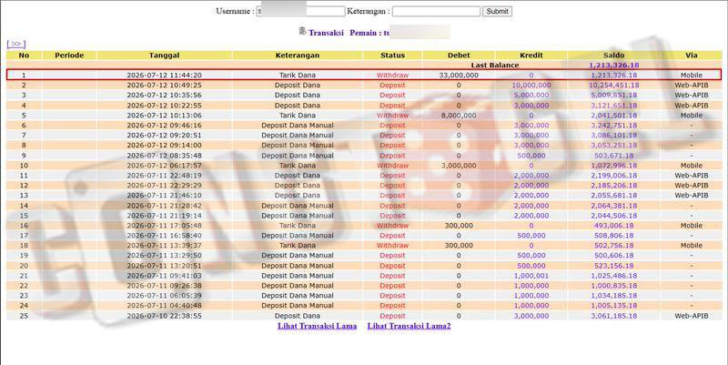This screenshot has height=365, width=728.
Task: Select date 2026-07-12 11:44:20
Action: [165, 76]
